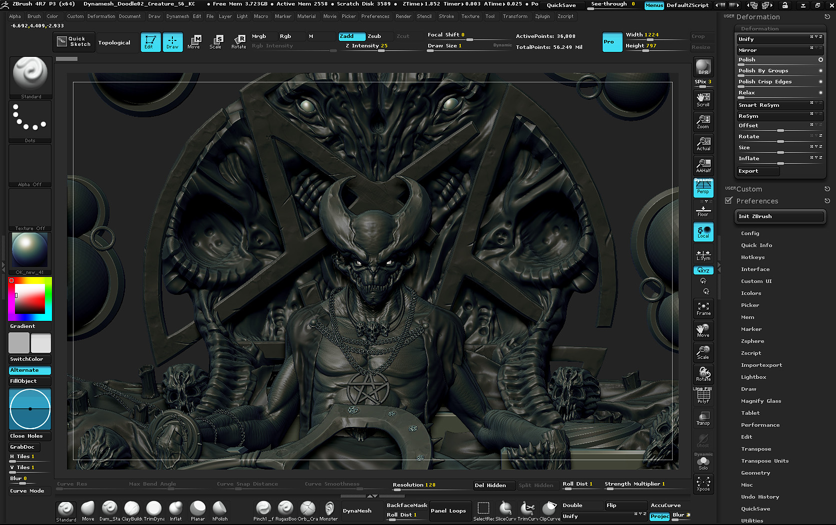Screen dimensions: 836x525
Task: Select the Standard brush thumbnail
Action: point(30,77)
